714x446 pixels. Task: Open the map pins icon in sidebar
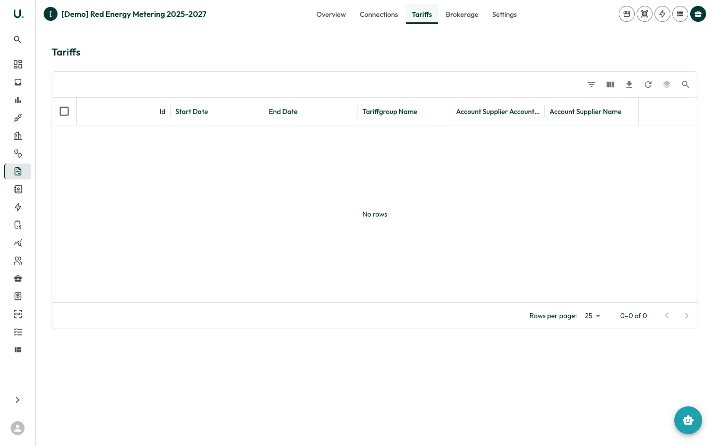pos(18,154)
